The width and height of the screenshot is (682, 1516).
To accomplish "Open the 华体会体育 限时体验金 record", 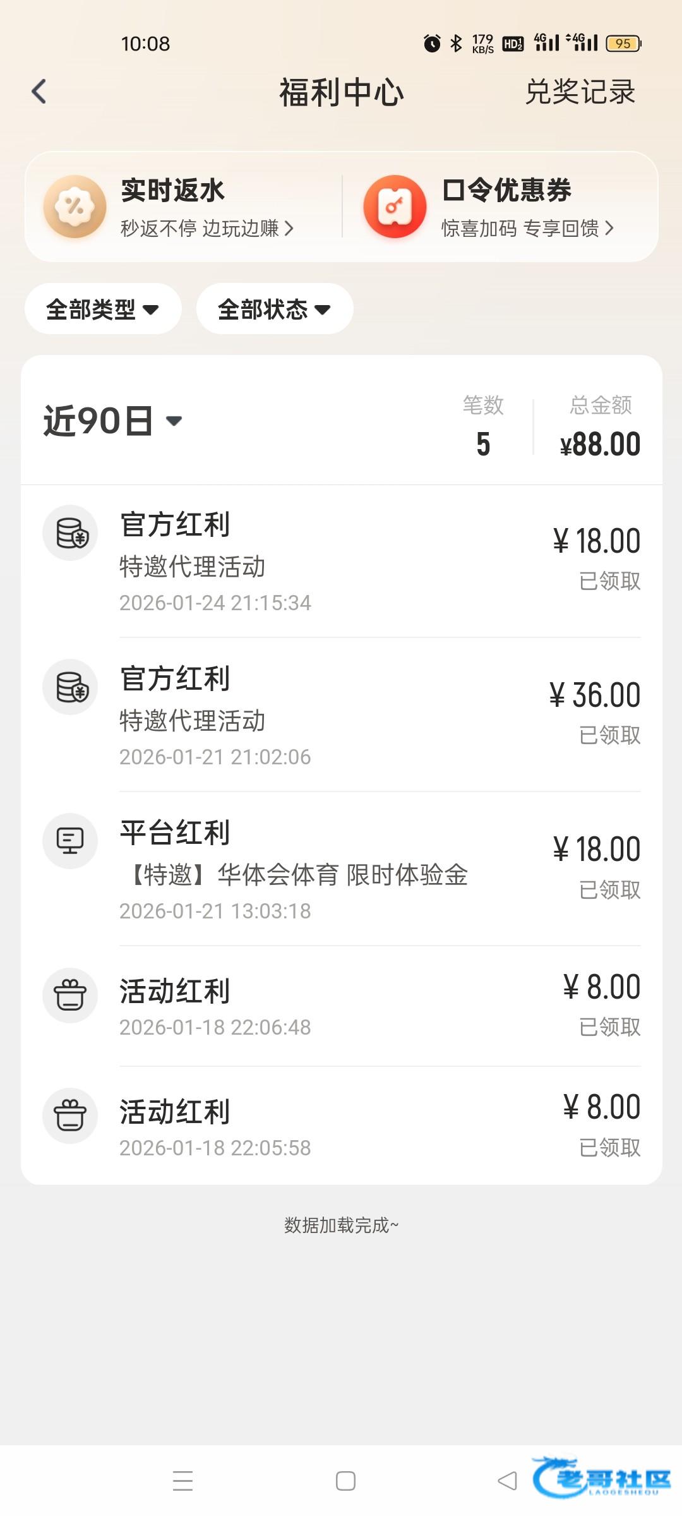I will point(299,875).
